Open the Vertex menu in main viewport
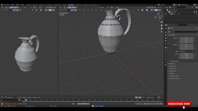Screen dimensions: 198x111 [96, 10]
